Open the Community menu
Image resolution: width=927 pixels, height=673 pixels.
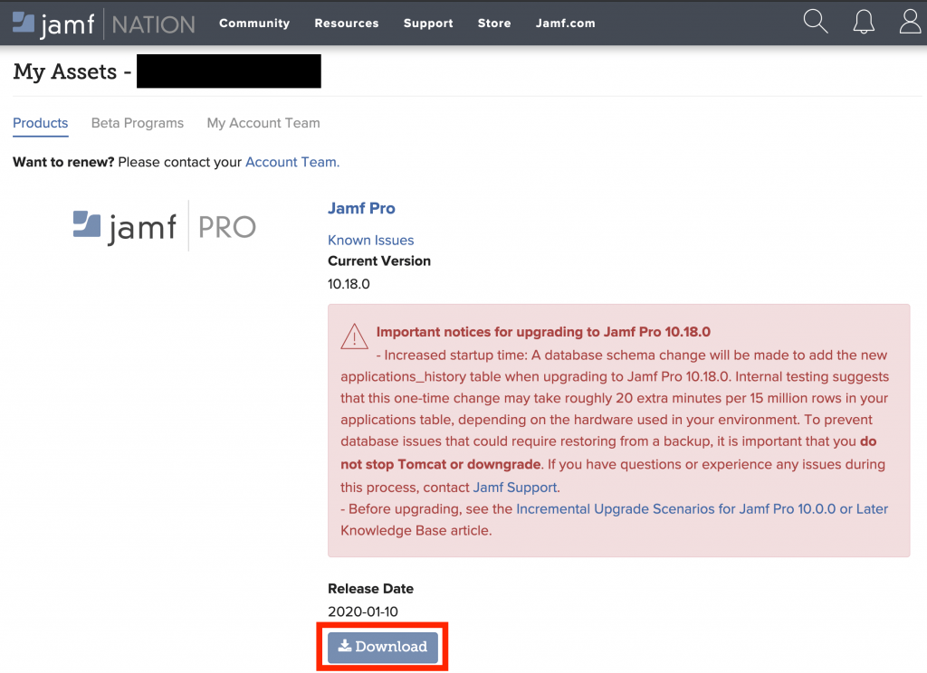click(x=254, y=23)
